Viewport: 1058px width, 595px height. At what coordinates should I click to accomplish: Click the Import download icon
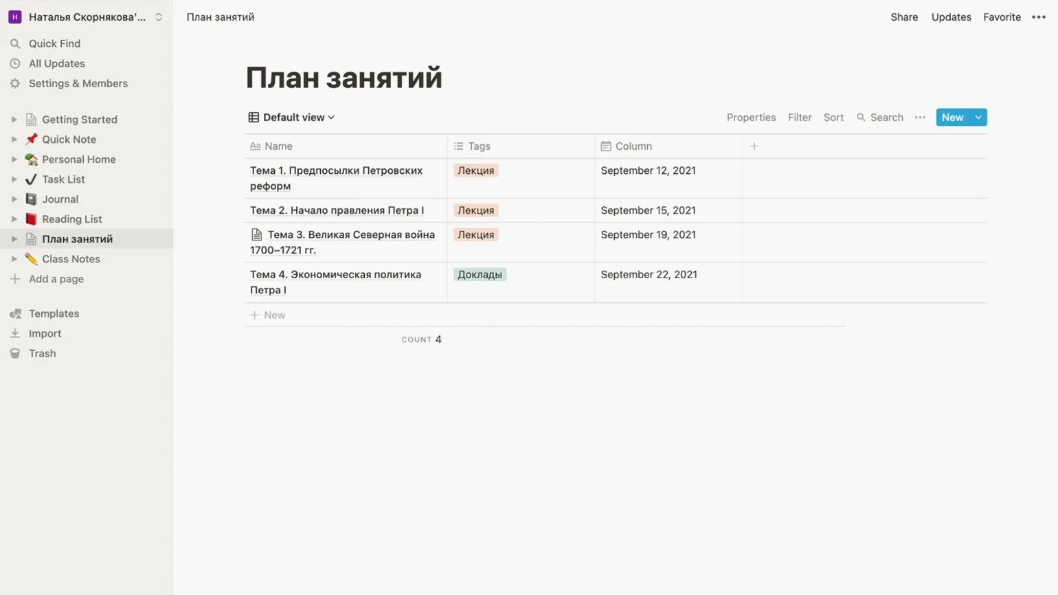point(15,333)
